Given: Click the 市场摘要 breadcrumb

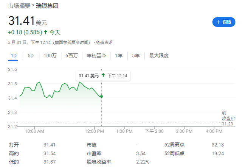Looking at the screenshot, I should (19, 6).
